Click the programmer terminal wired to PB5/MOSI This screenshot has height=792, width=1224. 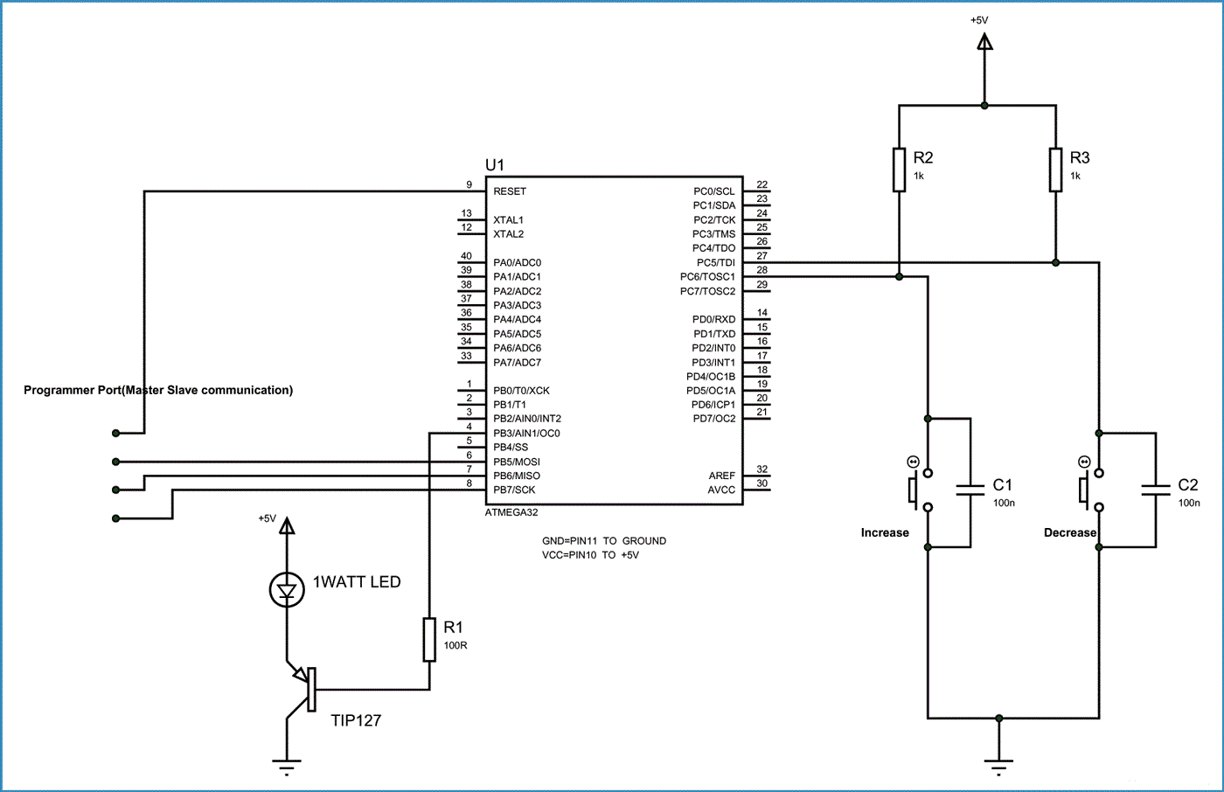pyautogui.click(x=115, y=462)
